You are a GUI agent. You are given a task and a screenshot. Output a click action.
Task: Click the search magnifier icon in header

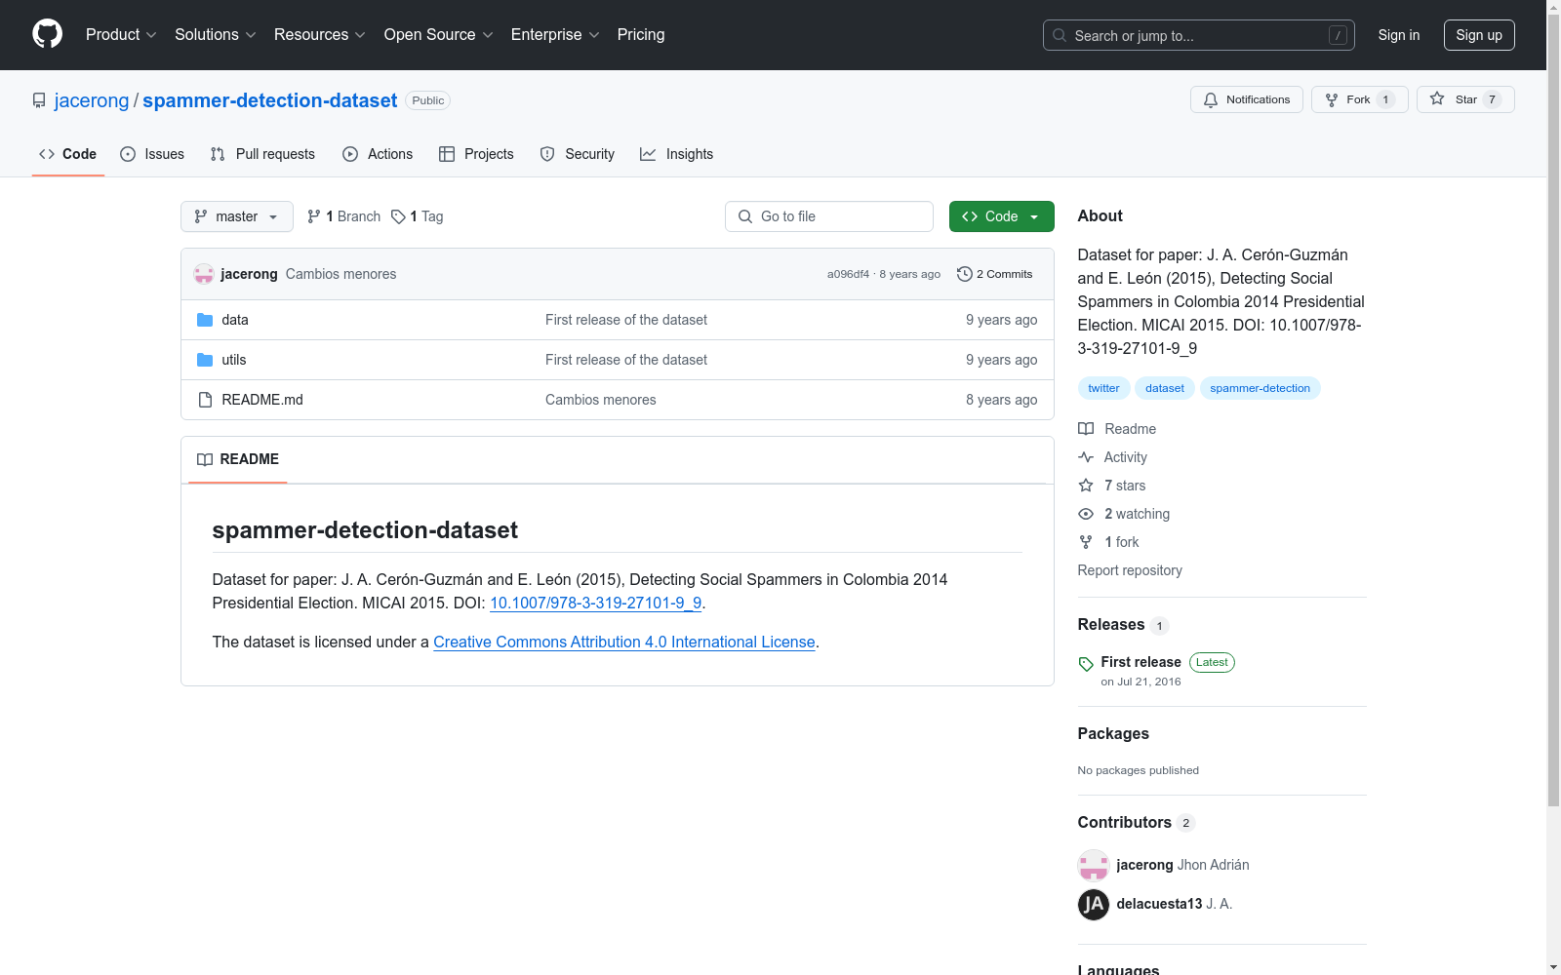pyautogui.click(x=1060, y=35)
